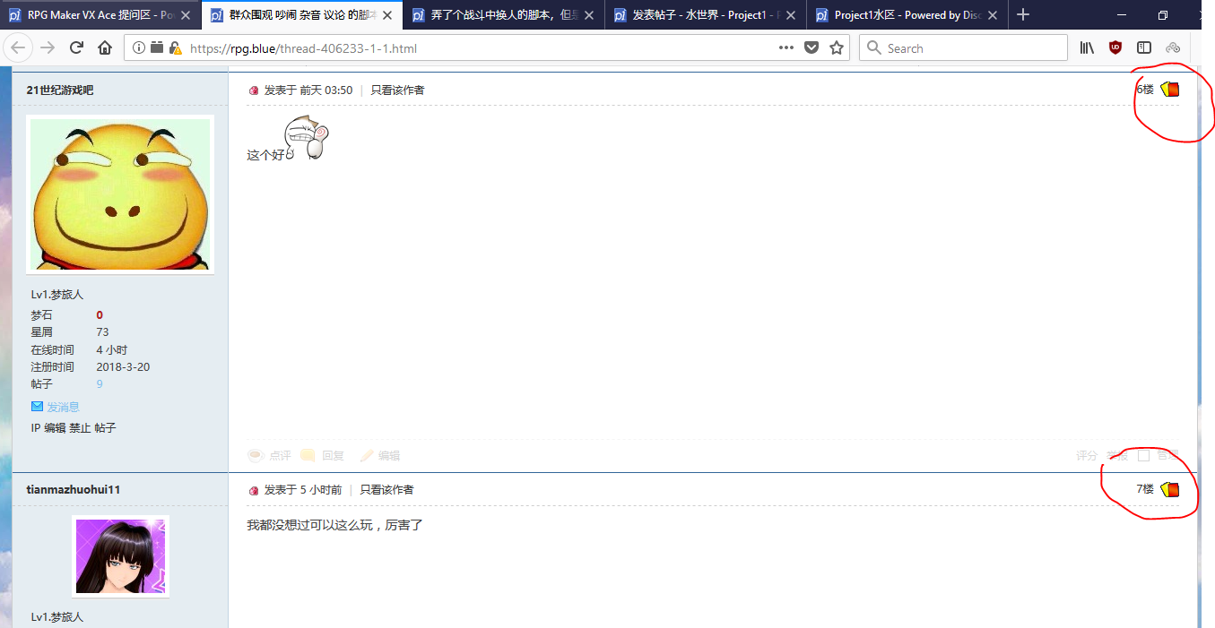Click the emoticon image in post 6

coord(307,138)
